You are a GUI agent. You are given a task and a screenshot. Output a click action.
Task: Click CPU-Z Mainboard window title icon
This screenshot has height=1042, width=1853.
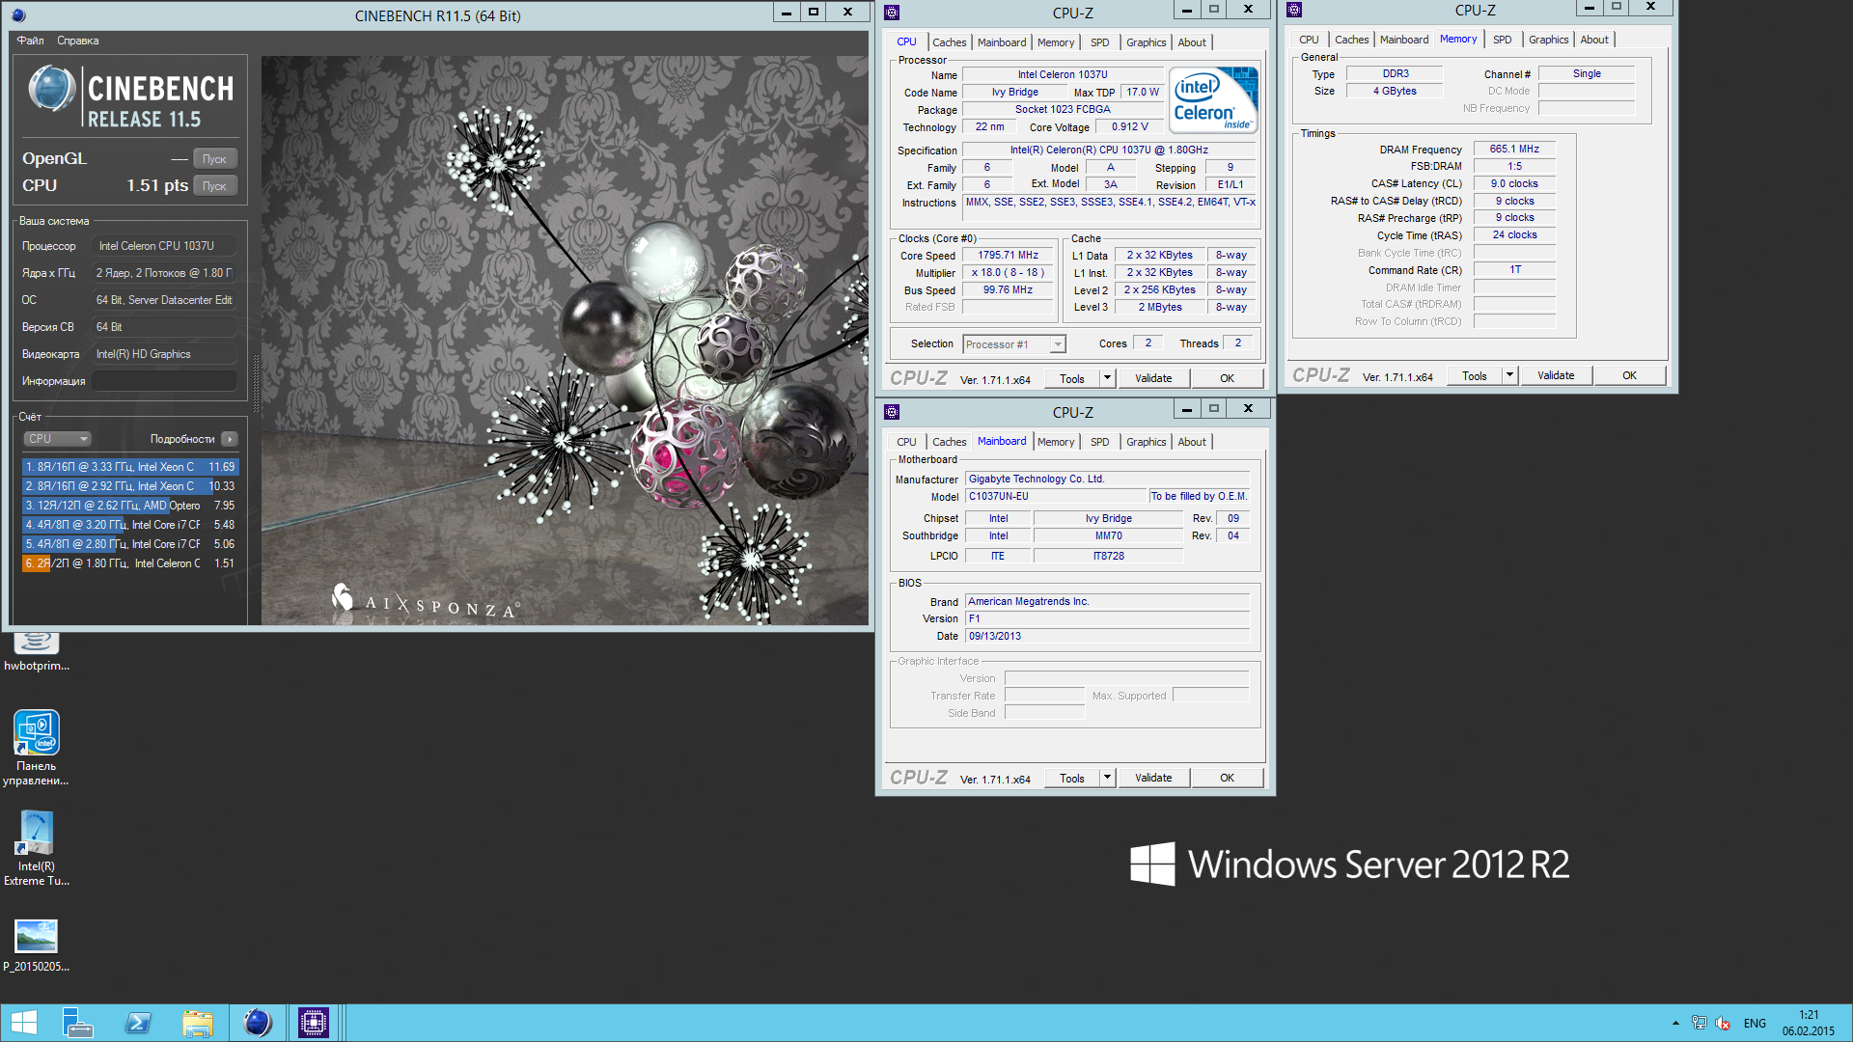[x=892, y=412]
